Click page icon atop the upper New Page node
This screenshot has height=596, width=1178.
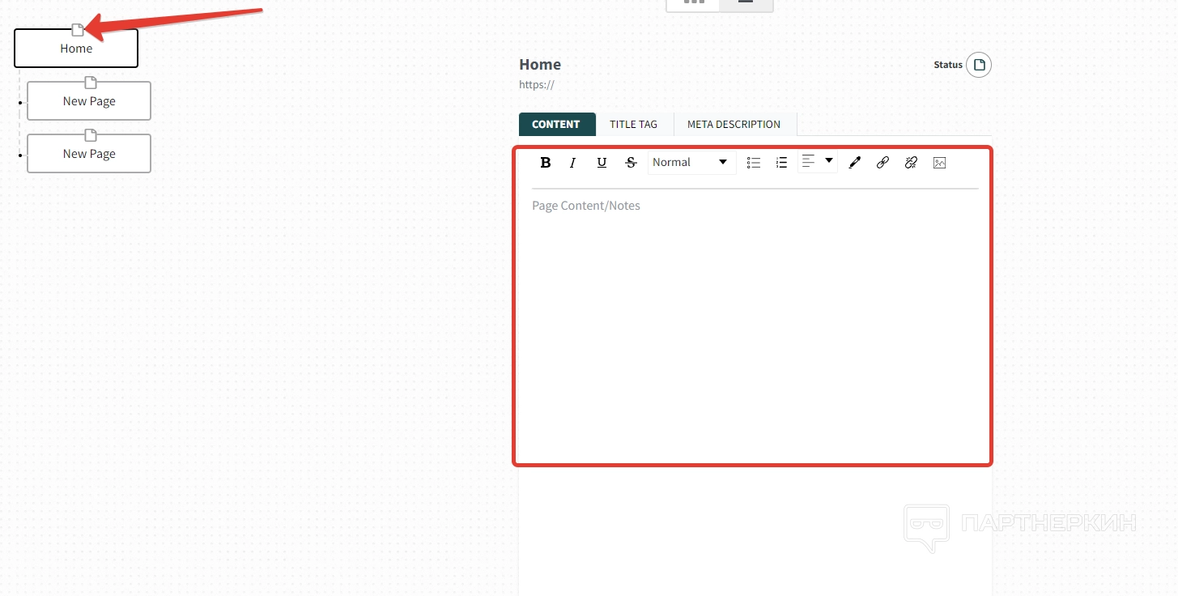tap(91, 83)
